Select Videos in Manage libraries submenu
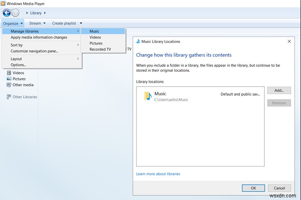 103,37
